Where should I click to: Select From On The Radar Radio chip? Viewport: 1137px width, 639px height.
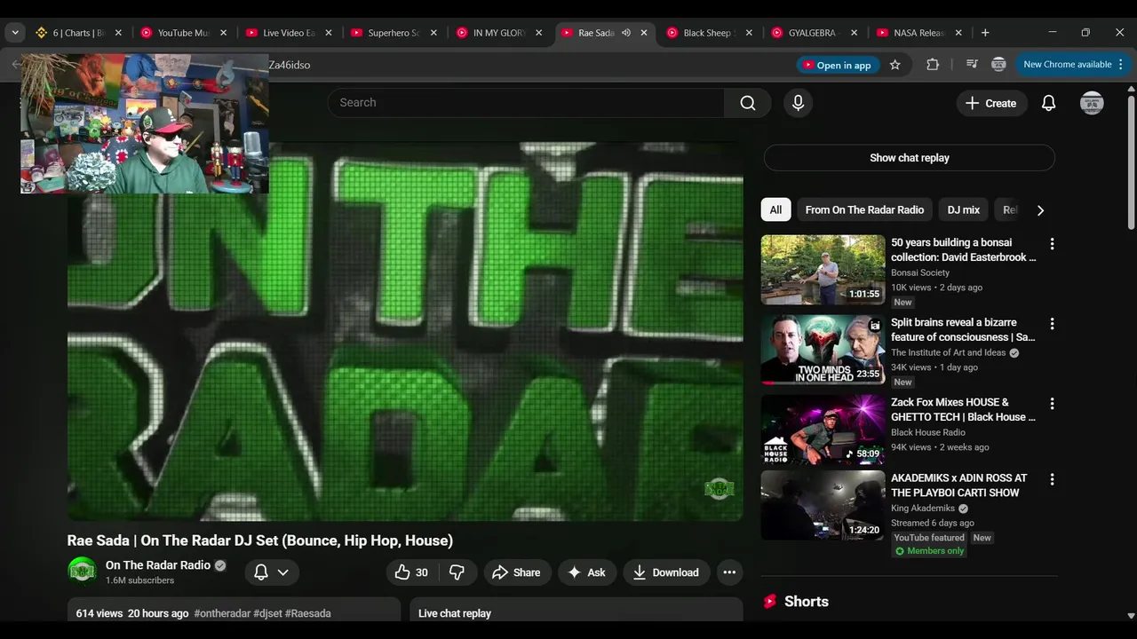pos(864,210)
